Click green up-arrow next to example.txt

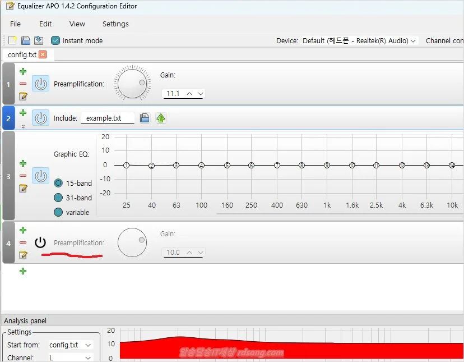[x=161, y=118]
